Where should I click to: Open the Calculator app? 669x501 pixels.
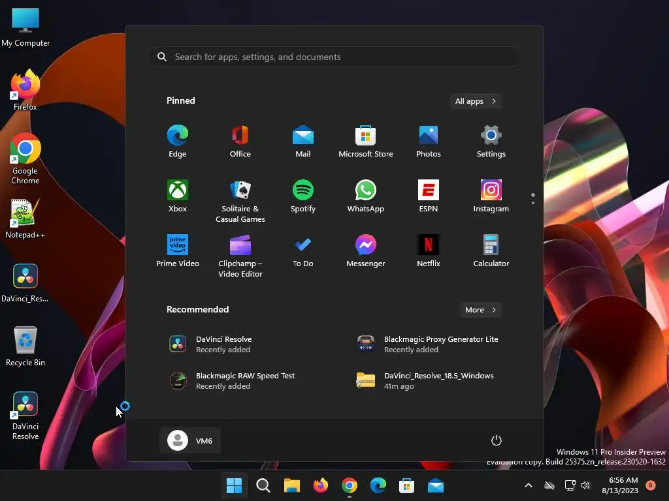491,251
